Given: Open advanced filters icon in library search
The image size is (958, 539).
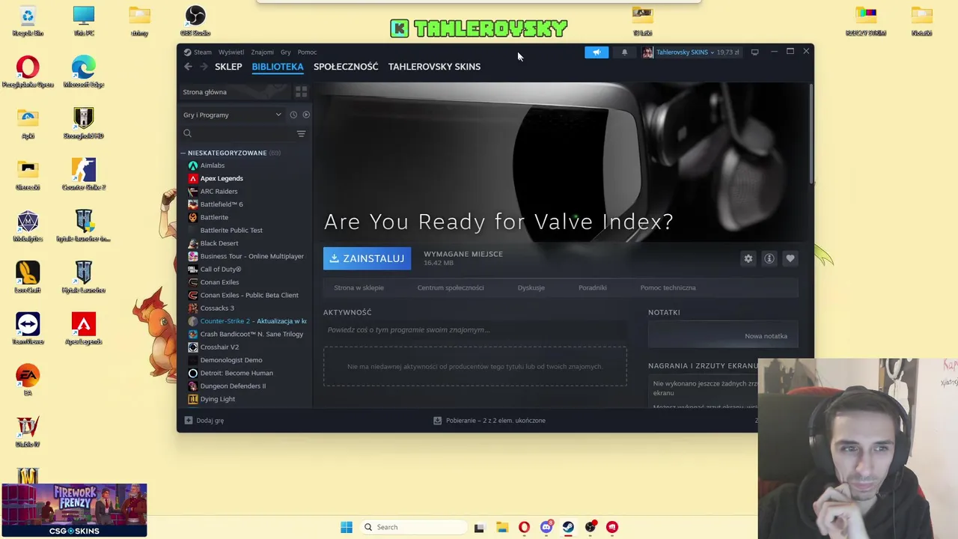Looking at the screenshot, I should click(301, 134).
